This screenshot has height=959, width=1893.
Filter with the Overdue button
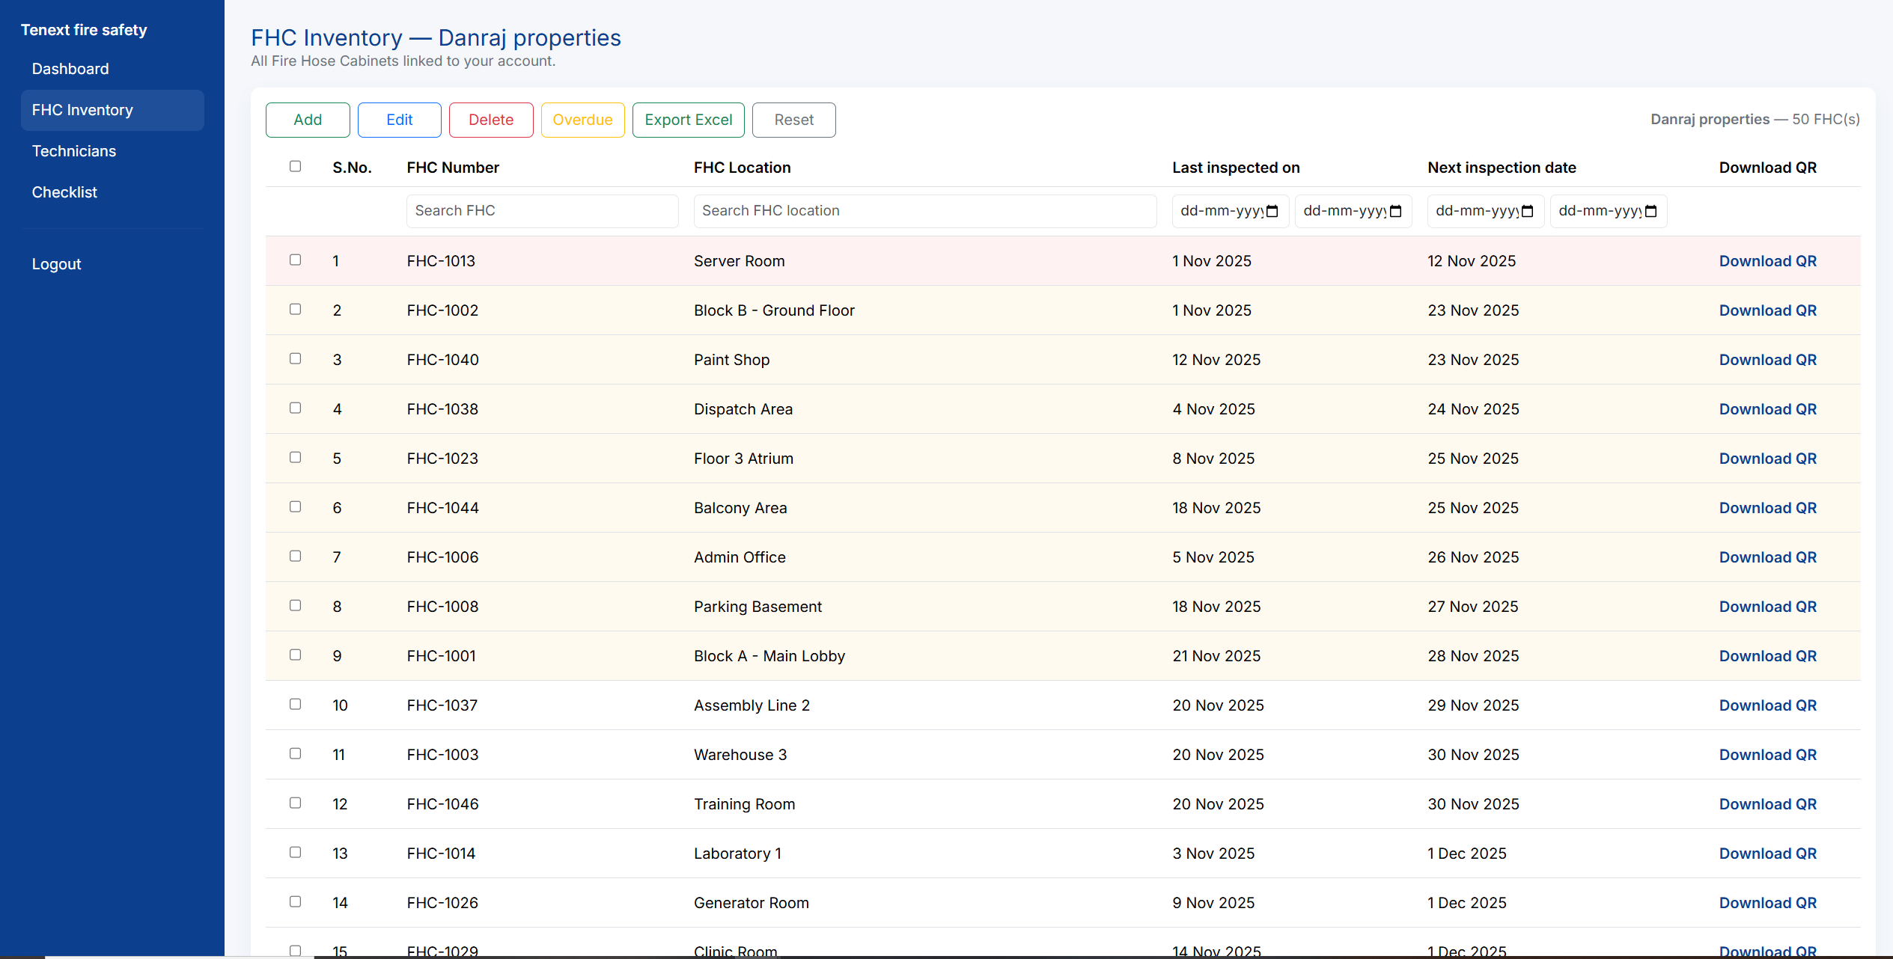pos(582,120)
